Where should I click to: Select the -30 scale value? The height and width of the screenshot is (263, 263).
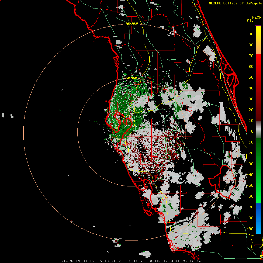(250, 164)
